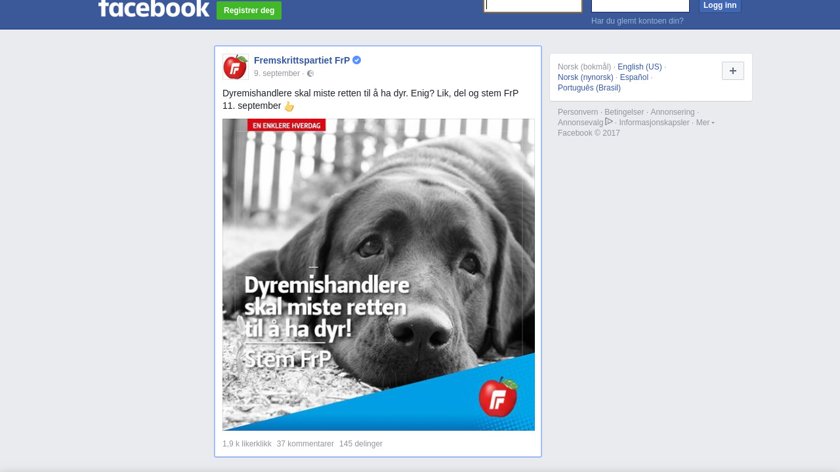
Task: Switch language to English (US)
Action: click(640, 67)
